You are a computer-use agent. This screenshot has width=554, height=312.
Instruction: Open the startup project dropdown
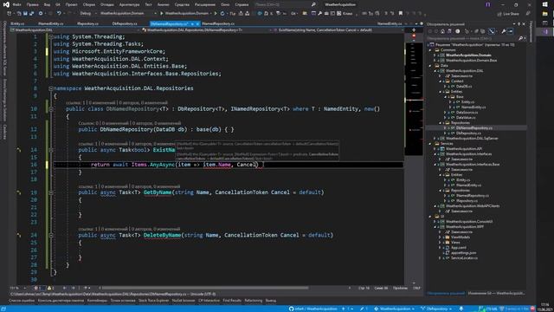coord(128,14)
